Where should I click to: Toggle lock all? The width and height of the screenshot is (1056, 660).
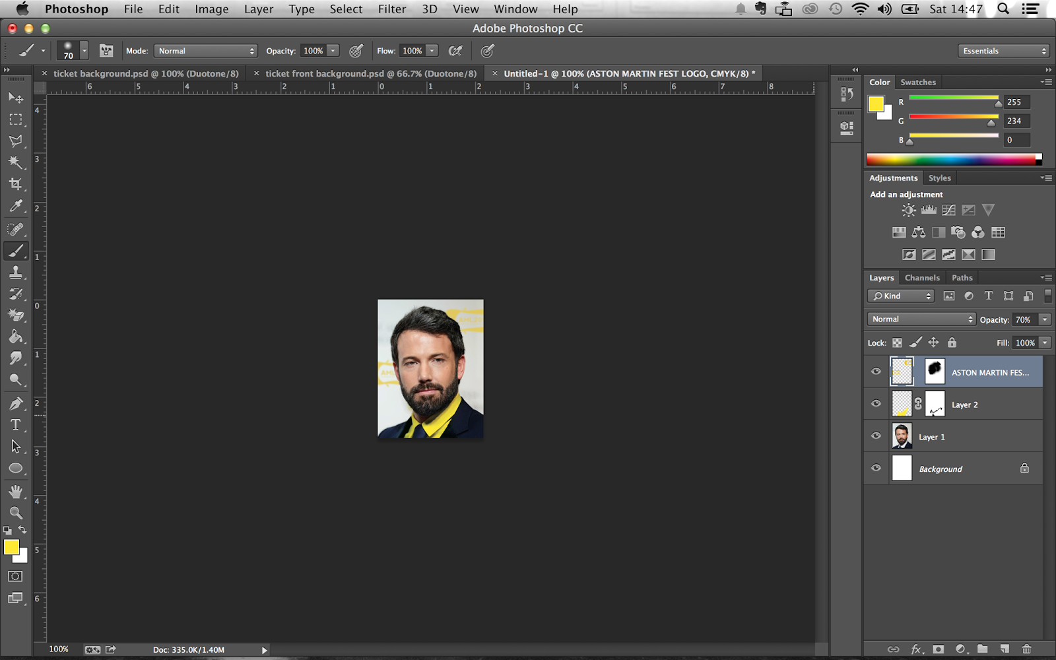[x=952, y=343]
